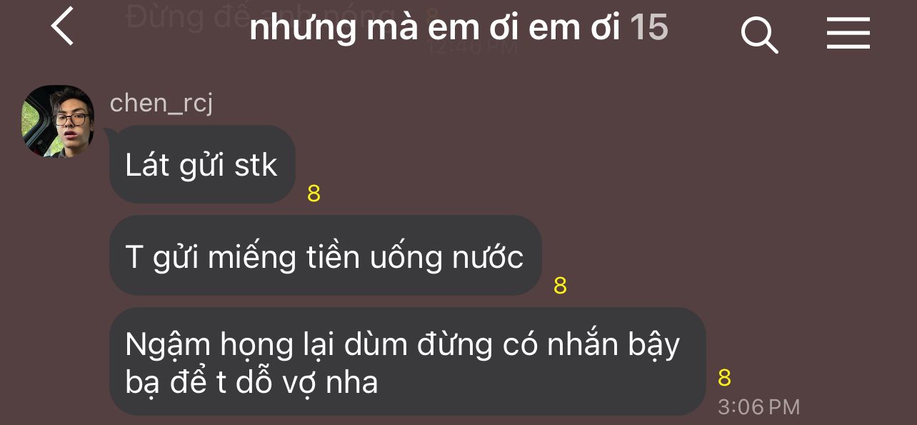Click the 3:06 PM timestamp
The width and height of the screenshot is (917, 425).
758,407
